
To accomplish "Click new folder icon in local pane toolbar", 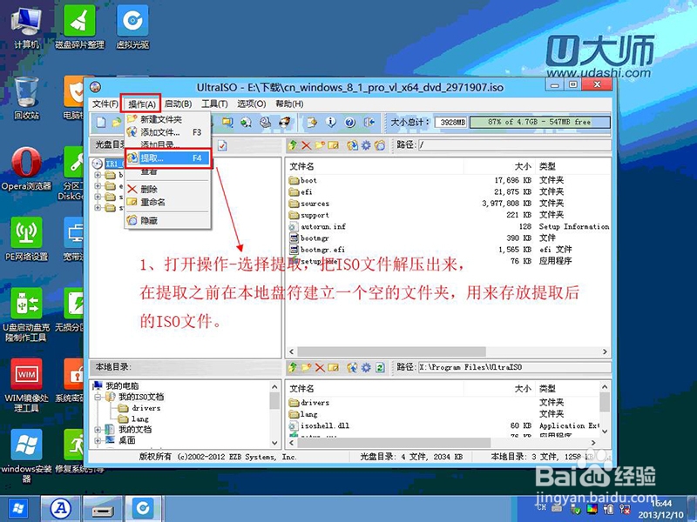I will tap(307, 367).
